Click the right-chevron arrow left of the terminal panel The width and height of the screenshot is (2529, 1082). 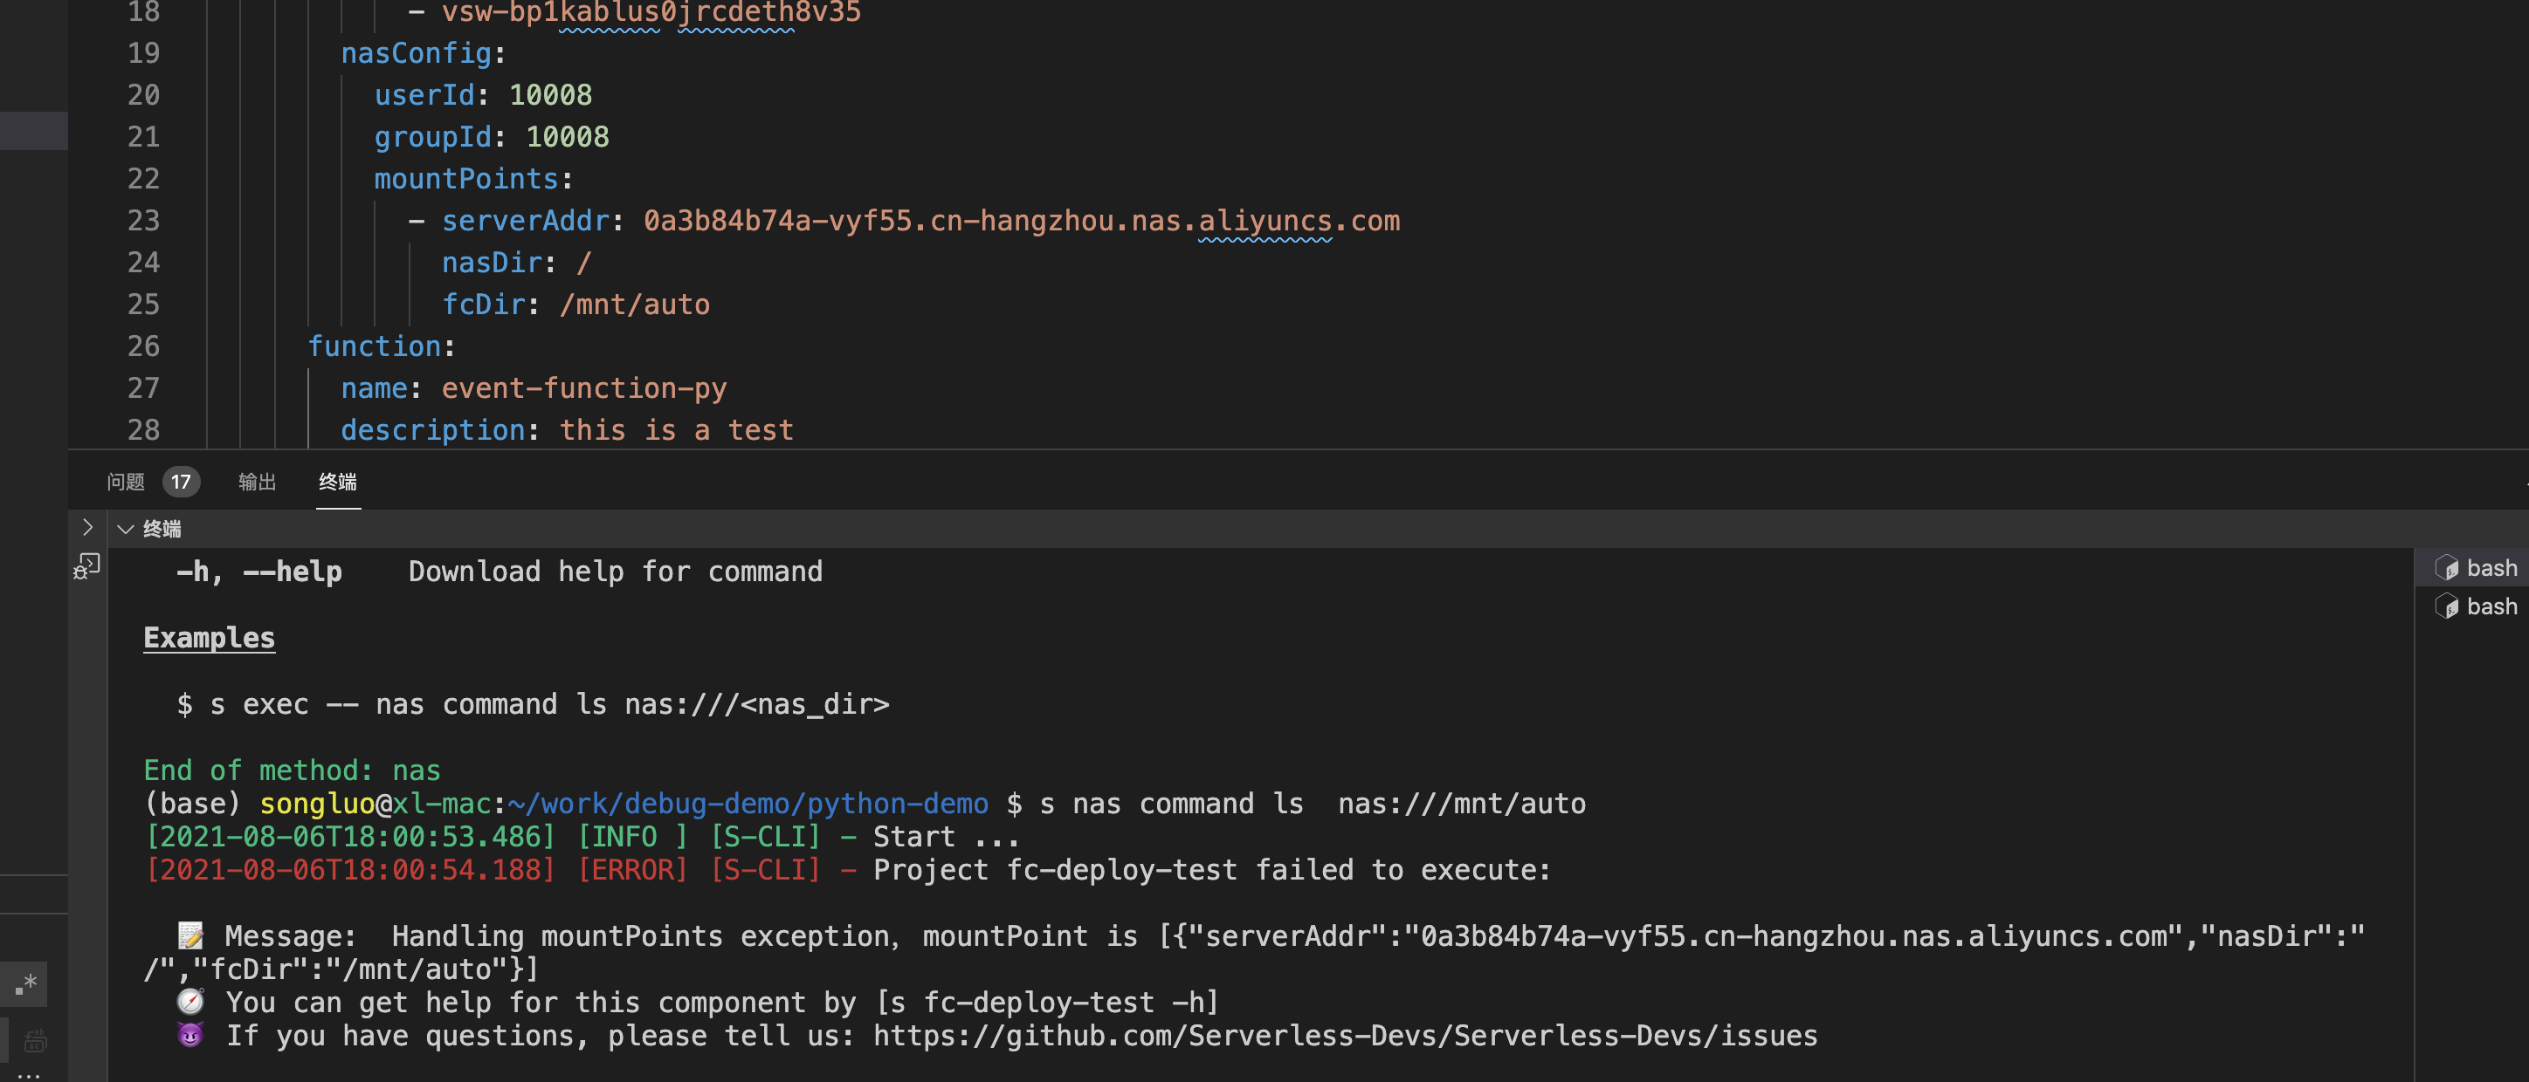click(x=87, y=528)
